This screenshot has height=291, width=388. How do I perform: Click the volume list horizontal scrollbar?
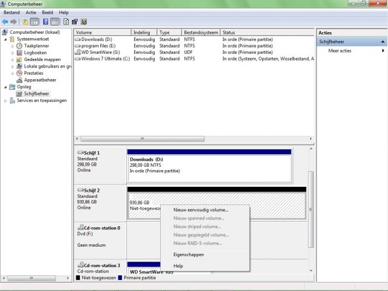click(141, 139)
